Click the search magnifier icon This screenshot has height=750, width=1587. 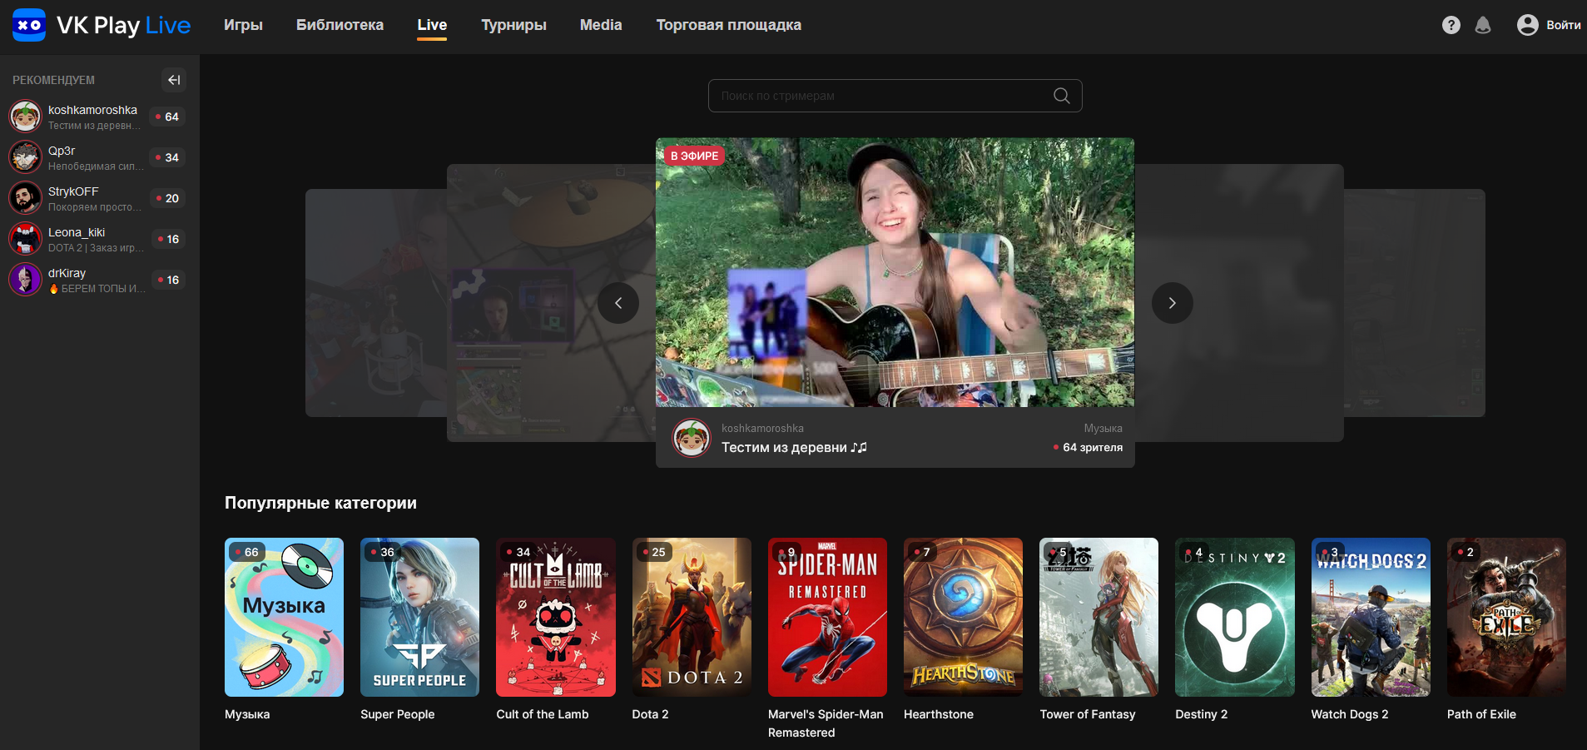[1062, 96]
